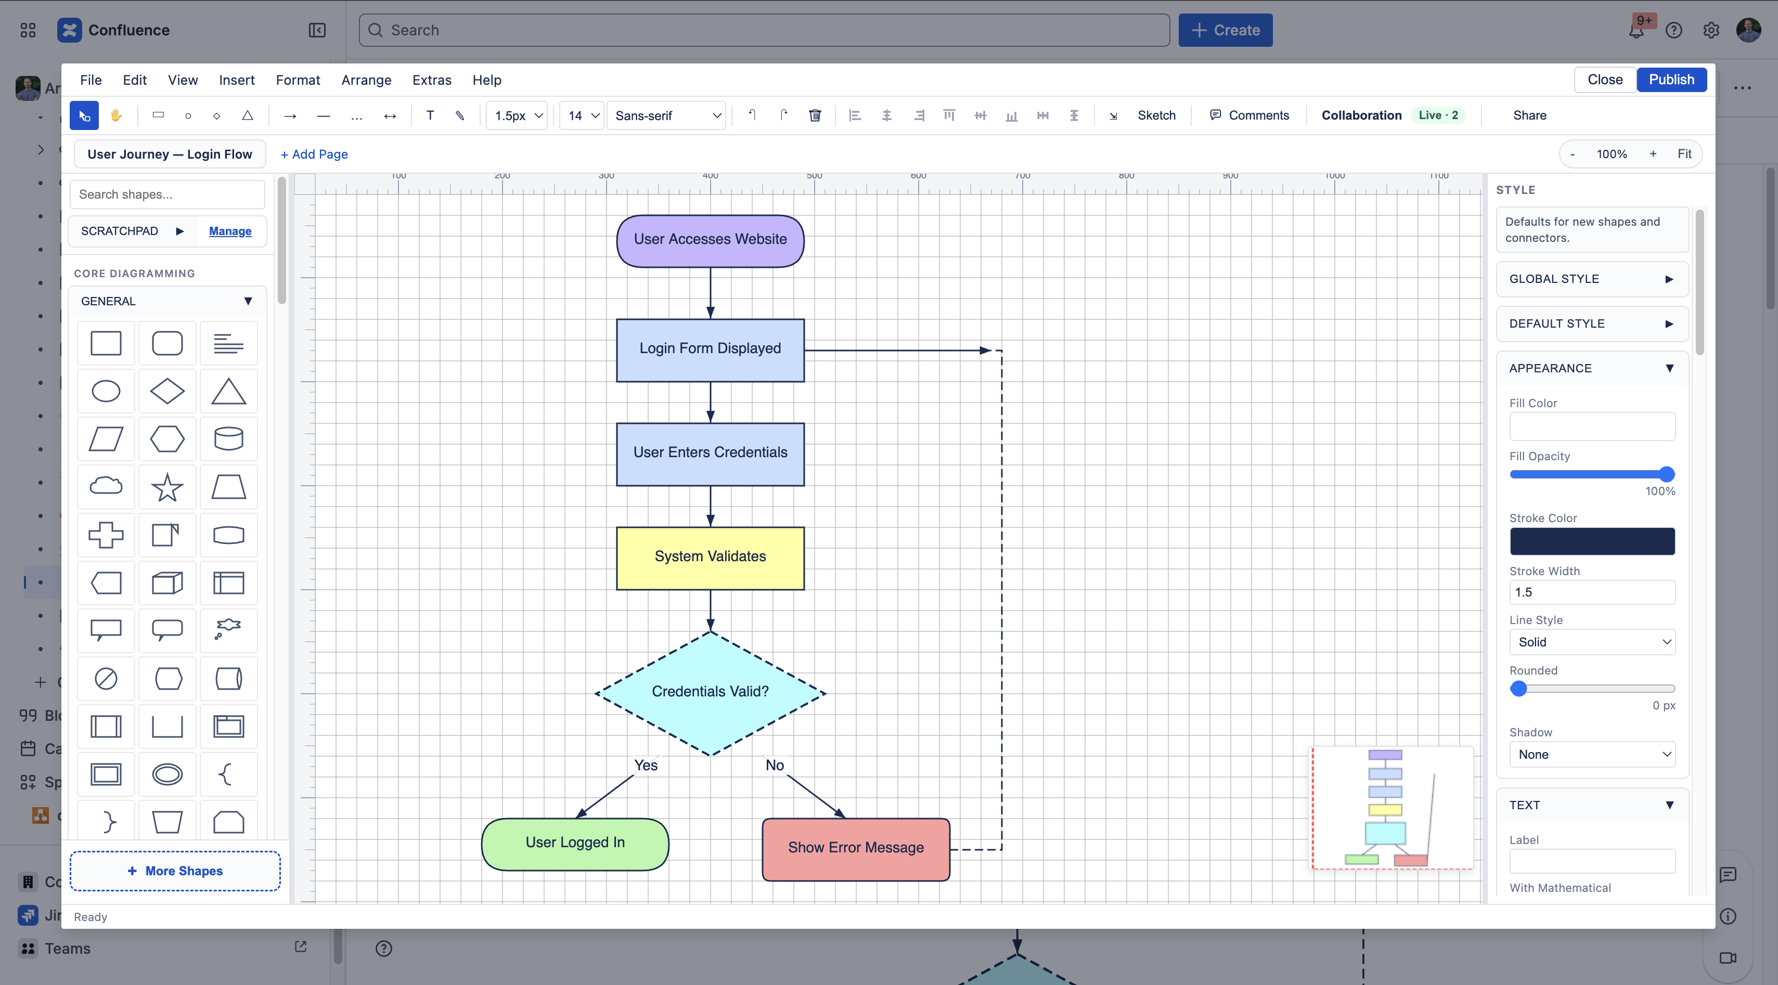Click the Publish button
This screenshot has height=985, width=1778.
(1671, 80)
